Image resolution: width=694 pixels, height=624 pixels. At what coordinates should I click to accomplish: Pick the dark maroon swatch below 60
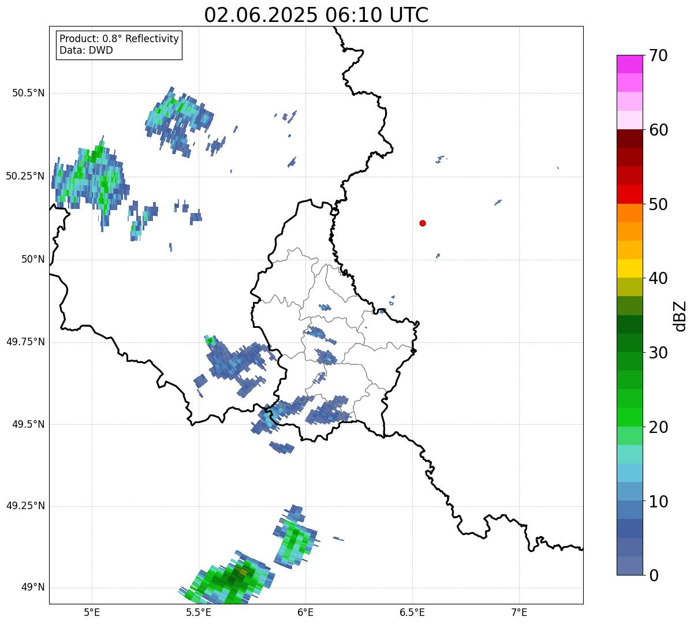pyautogui.click(x=629, y=139)
